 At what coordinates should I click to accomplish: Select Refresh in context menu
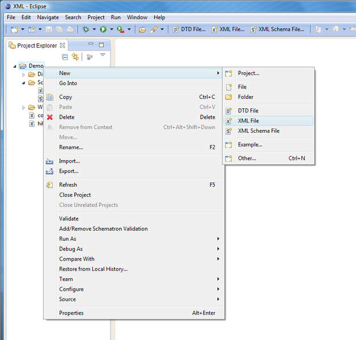click(133, 184)
